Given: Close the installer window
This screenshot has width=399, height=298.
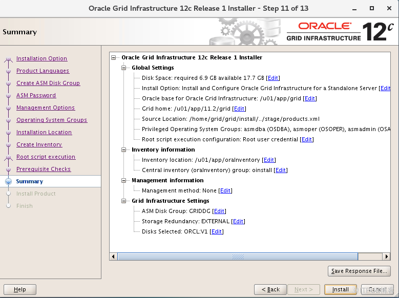Looking at the screenshot, I should tap(389, 8).
